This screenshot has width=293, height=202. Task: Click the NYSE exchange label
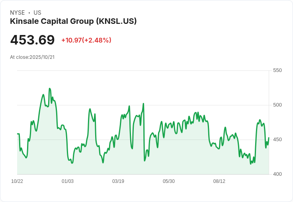(18, 13)
